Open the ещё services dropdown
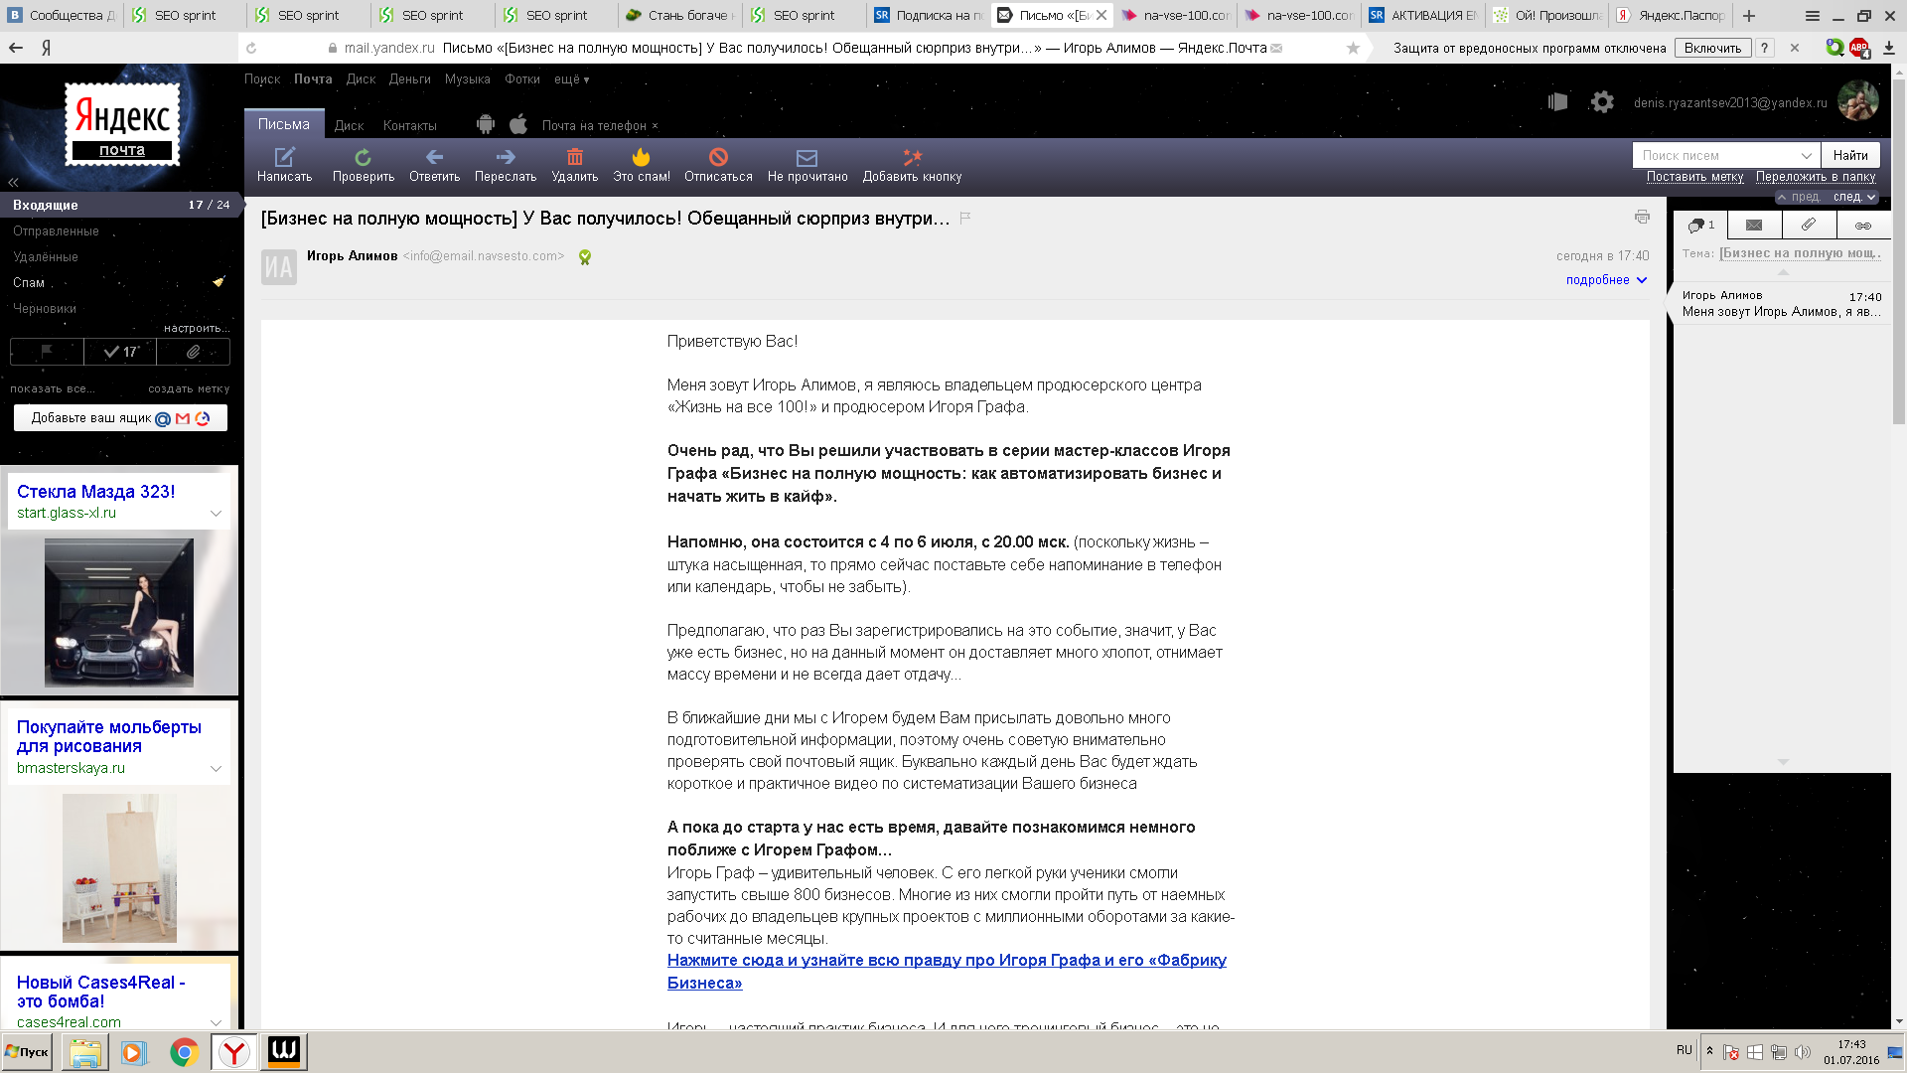This screenshot has width=1907, height=1073. [571, 79]
